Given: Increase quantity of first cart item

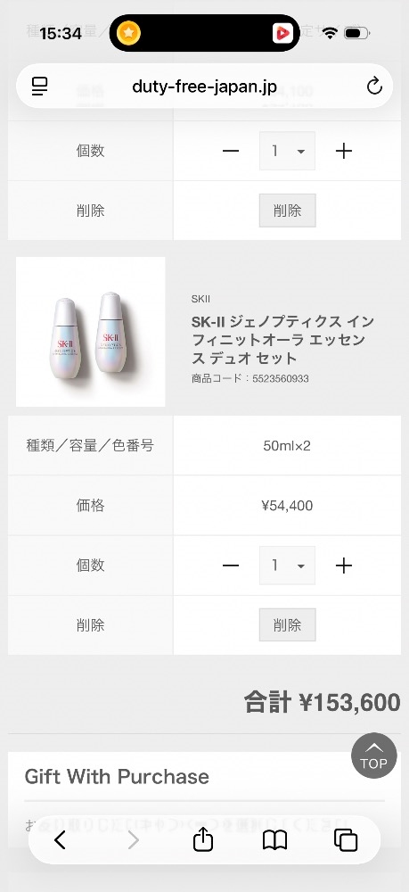Looking at the screenshot, I should coord(344,151).
